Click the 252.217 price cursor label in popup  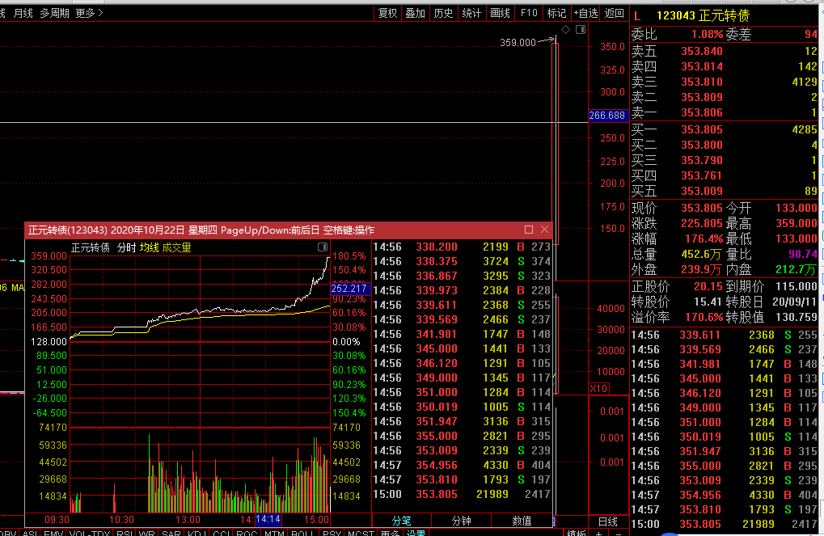(349, 289)
